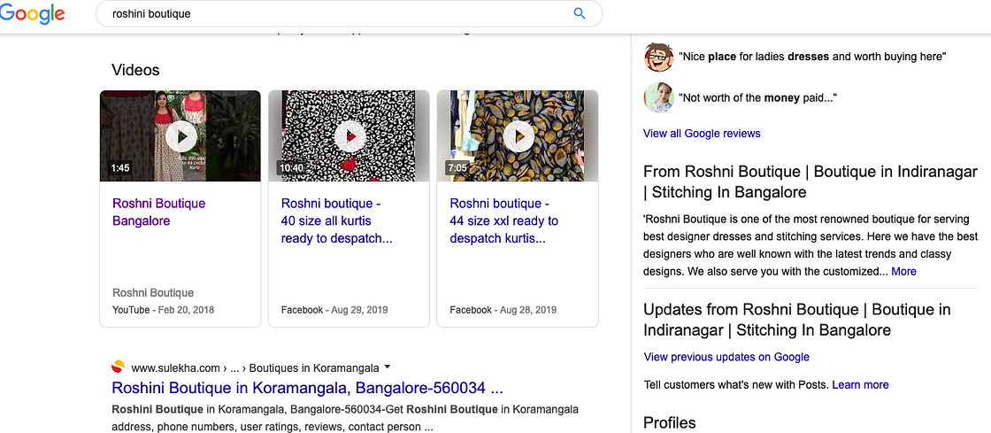Open the Roshni Boutique Bangalore video title
Viewport: 991px width, 433px height.
coord(158,213)
